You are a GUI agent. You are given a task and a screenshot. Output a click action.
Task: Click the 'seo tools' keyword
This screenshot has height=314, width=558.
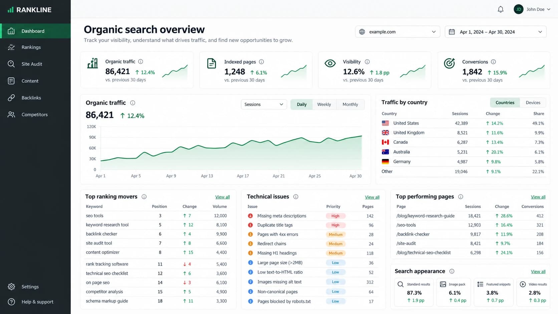[94, 216]
